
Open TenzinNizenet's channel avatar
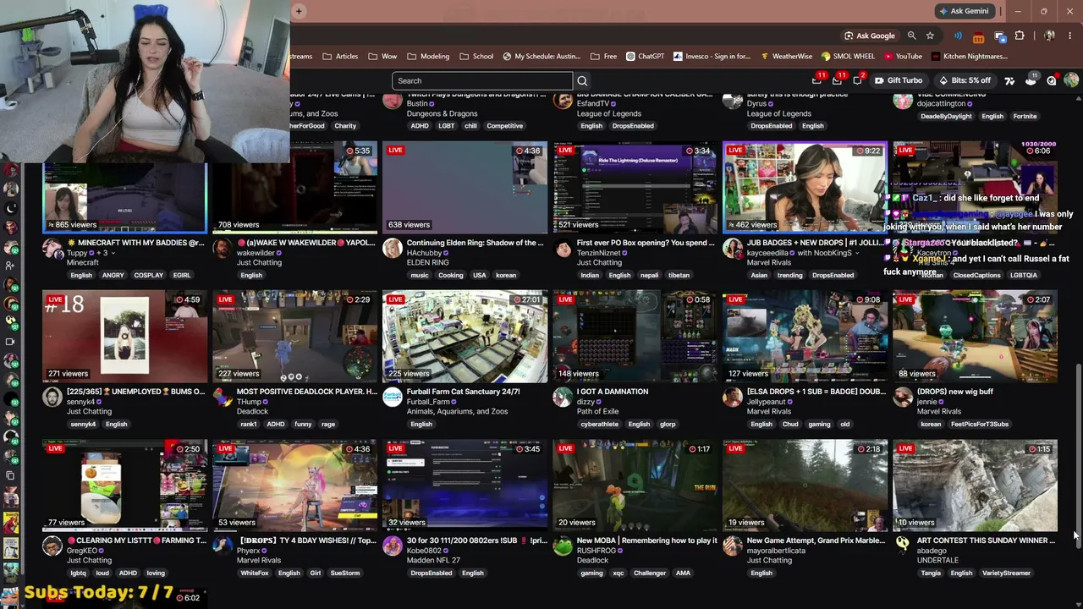563,248
